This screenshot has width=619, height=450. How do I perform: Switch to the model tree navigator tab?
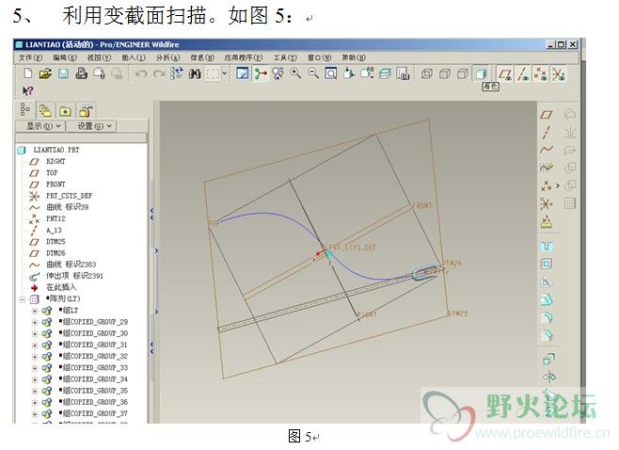(25, 109)
